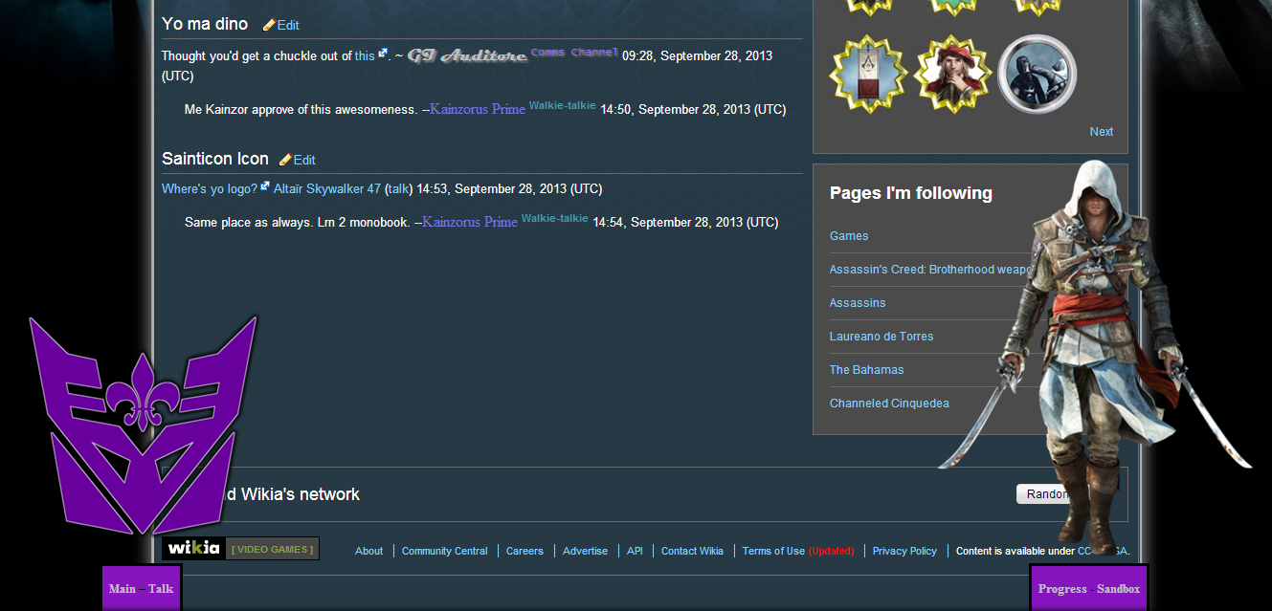Open Walkie-talkie link in 14:50 reply
The width and height of the screenshot is (1272, 611).
(563, 105)
